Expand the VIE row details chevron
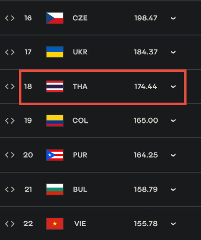The image size is (201, 240). tap(173, 224)
